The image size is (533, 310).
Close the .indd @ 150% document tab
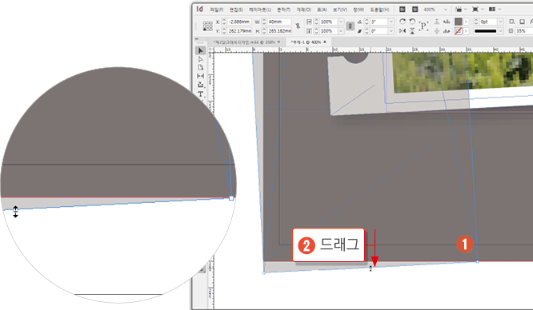pyautogui.click(x=279, y=42)
